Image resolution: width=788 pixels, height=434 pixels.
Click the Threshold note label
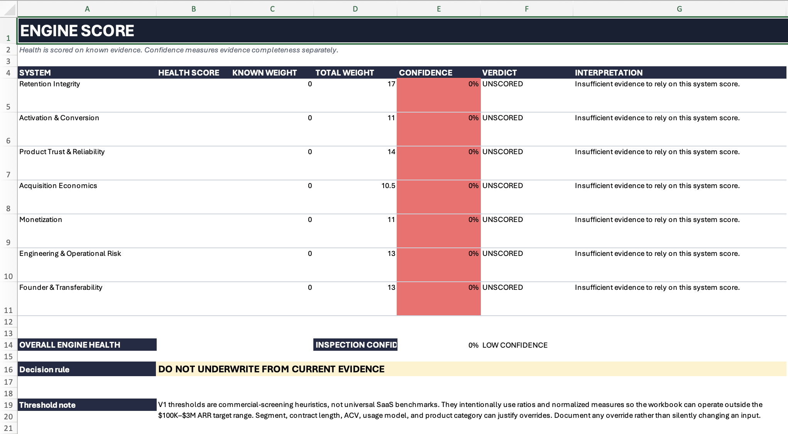[x=87, y=405]
